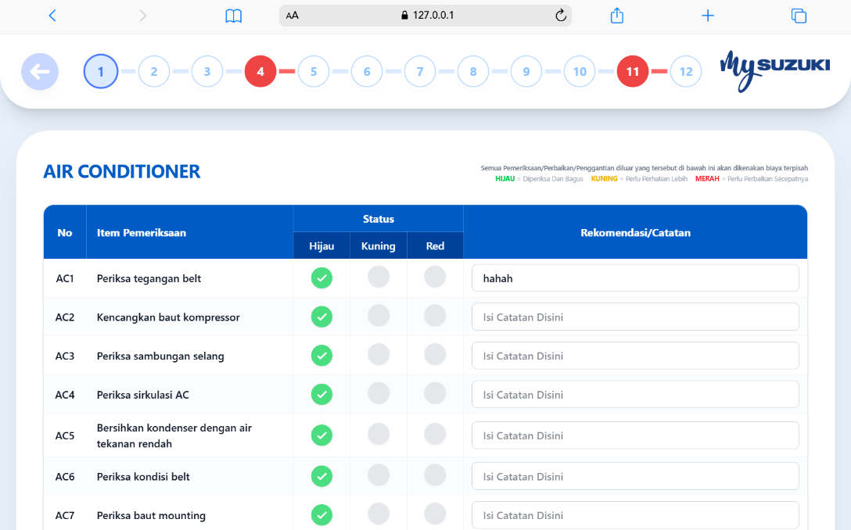Set AC7 status to Kuning
851x530 pixels.
379,514
